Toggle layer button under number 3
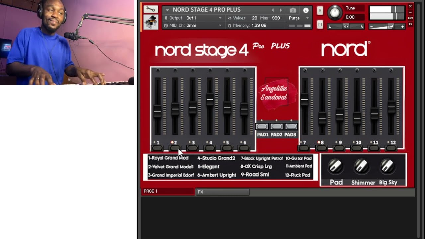Viewport: 425px width, 239px height. tap(192, 148)
